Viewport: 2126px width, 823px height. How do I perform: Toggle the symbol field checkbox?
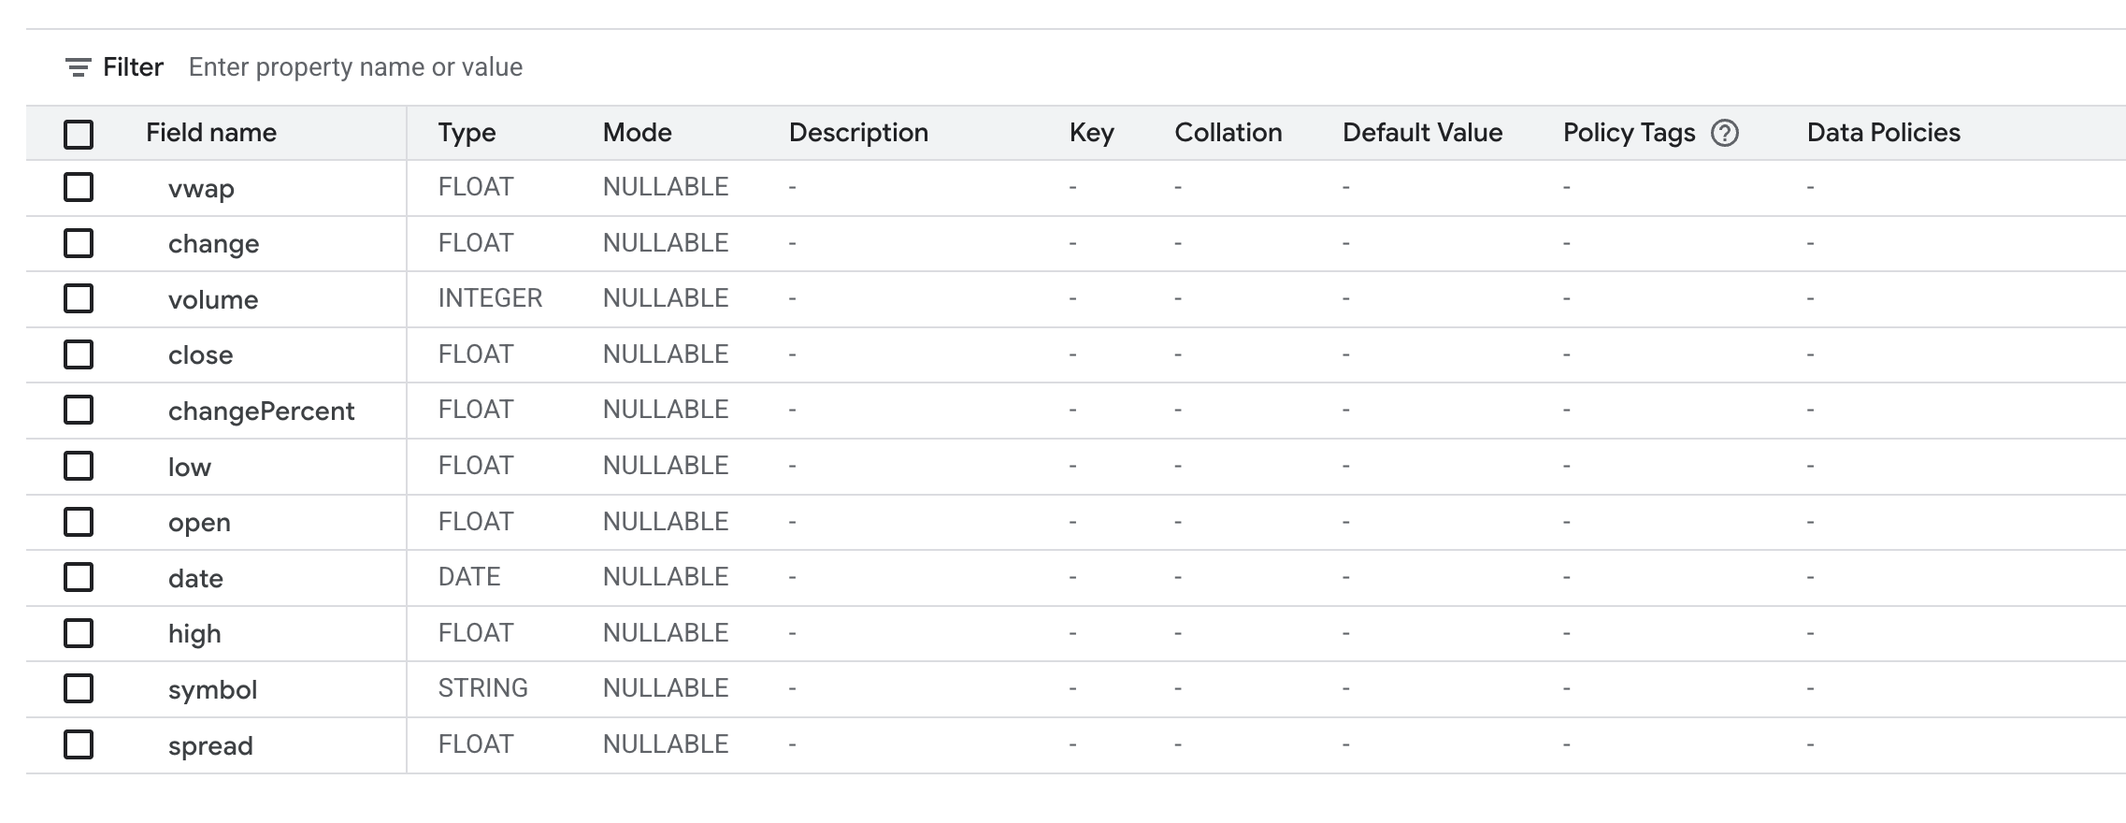pos(79,688)
